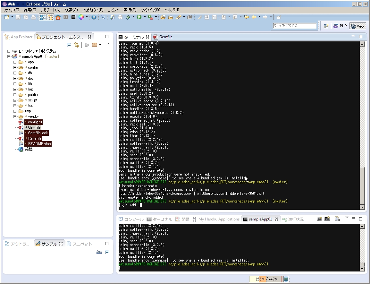Switch to the 問題 tab
Image resolution: width=370 pixels, height=284 pixels.
182,219
